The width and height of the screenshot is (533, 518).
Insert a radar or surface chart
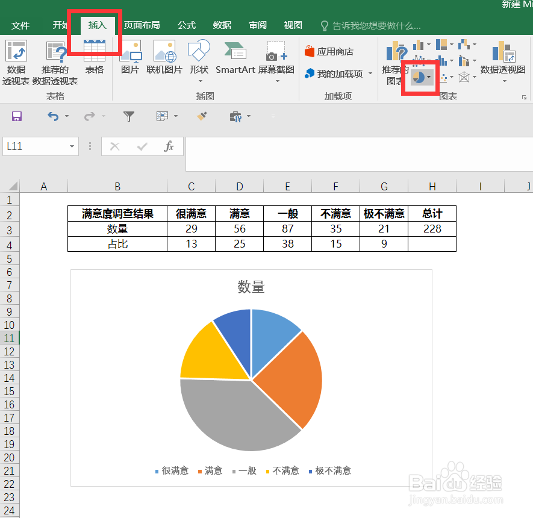467,78
